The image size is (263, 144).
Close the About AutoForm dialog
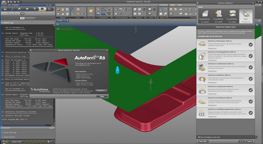click(x=102, y=96)
